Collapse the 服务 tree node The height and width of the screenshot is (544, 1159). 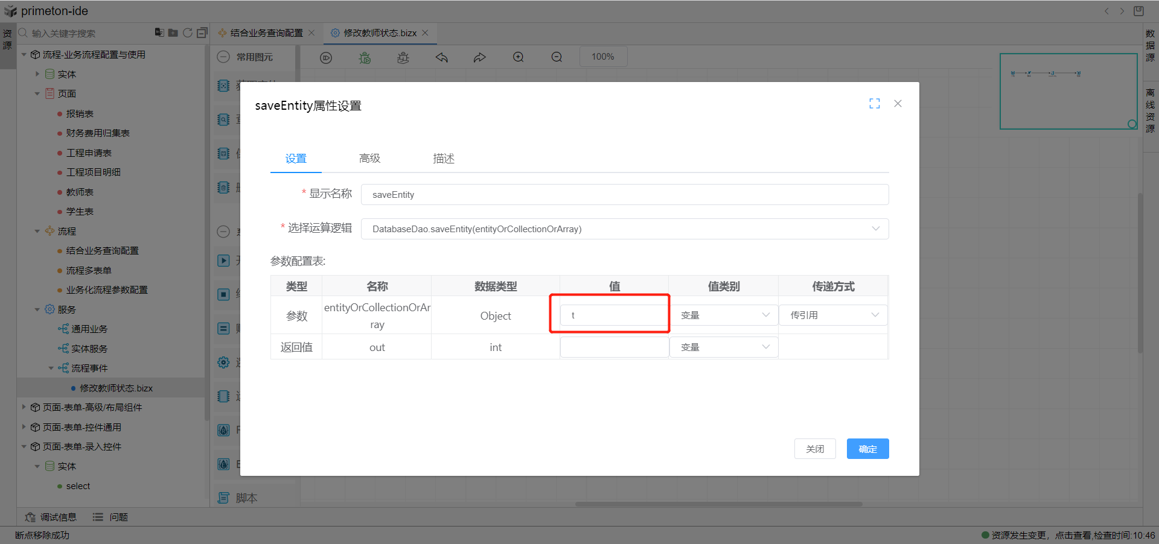(37, 309)
